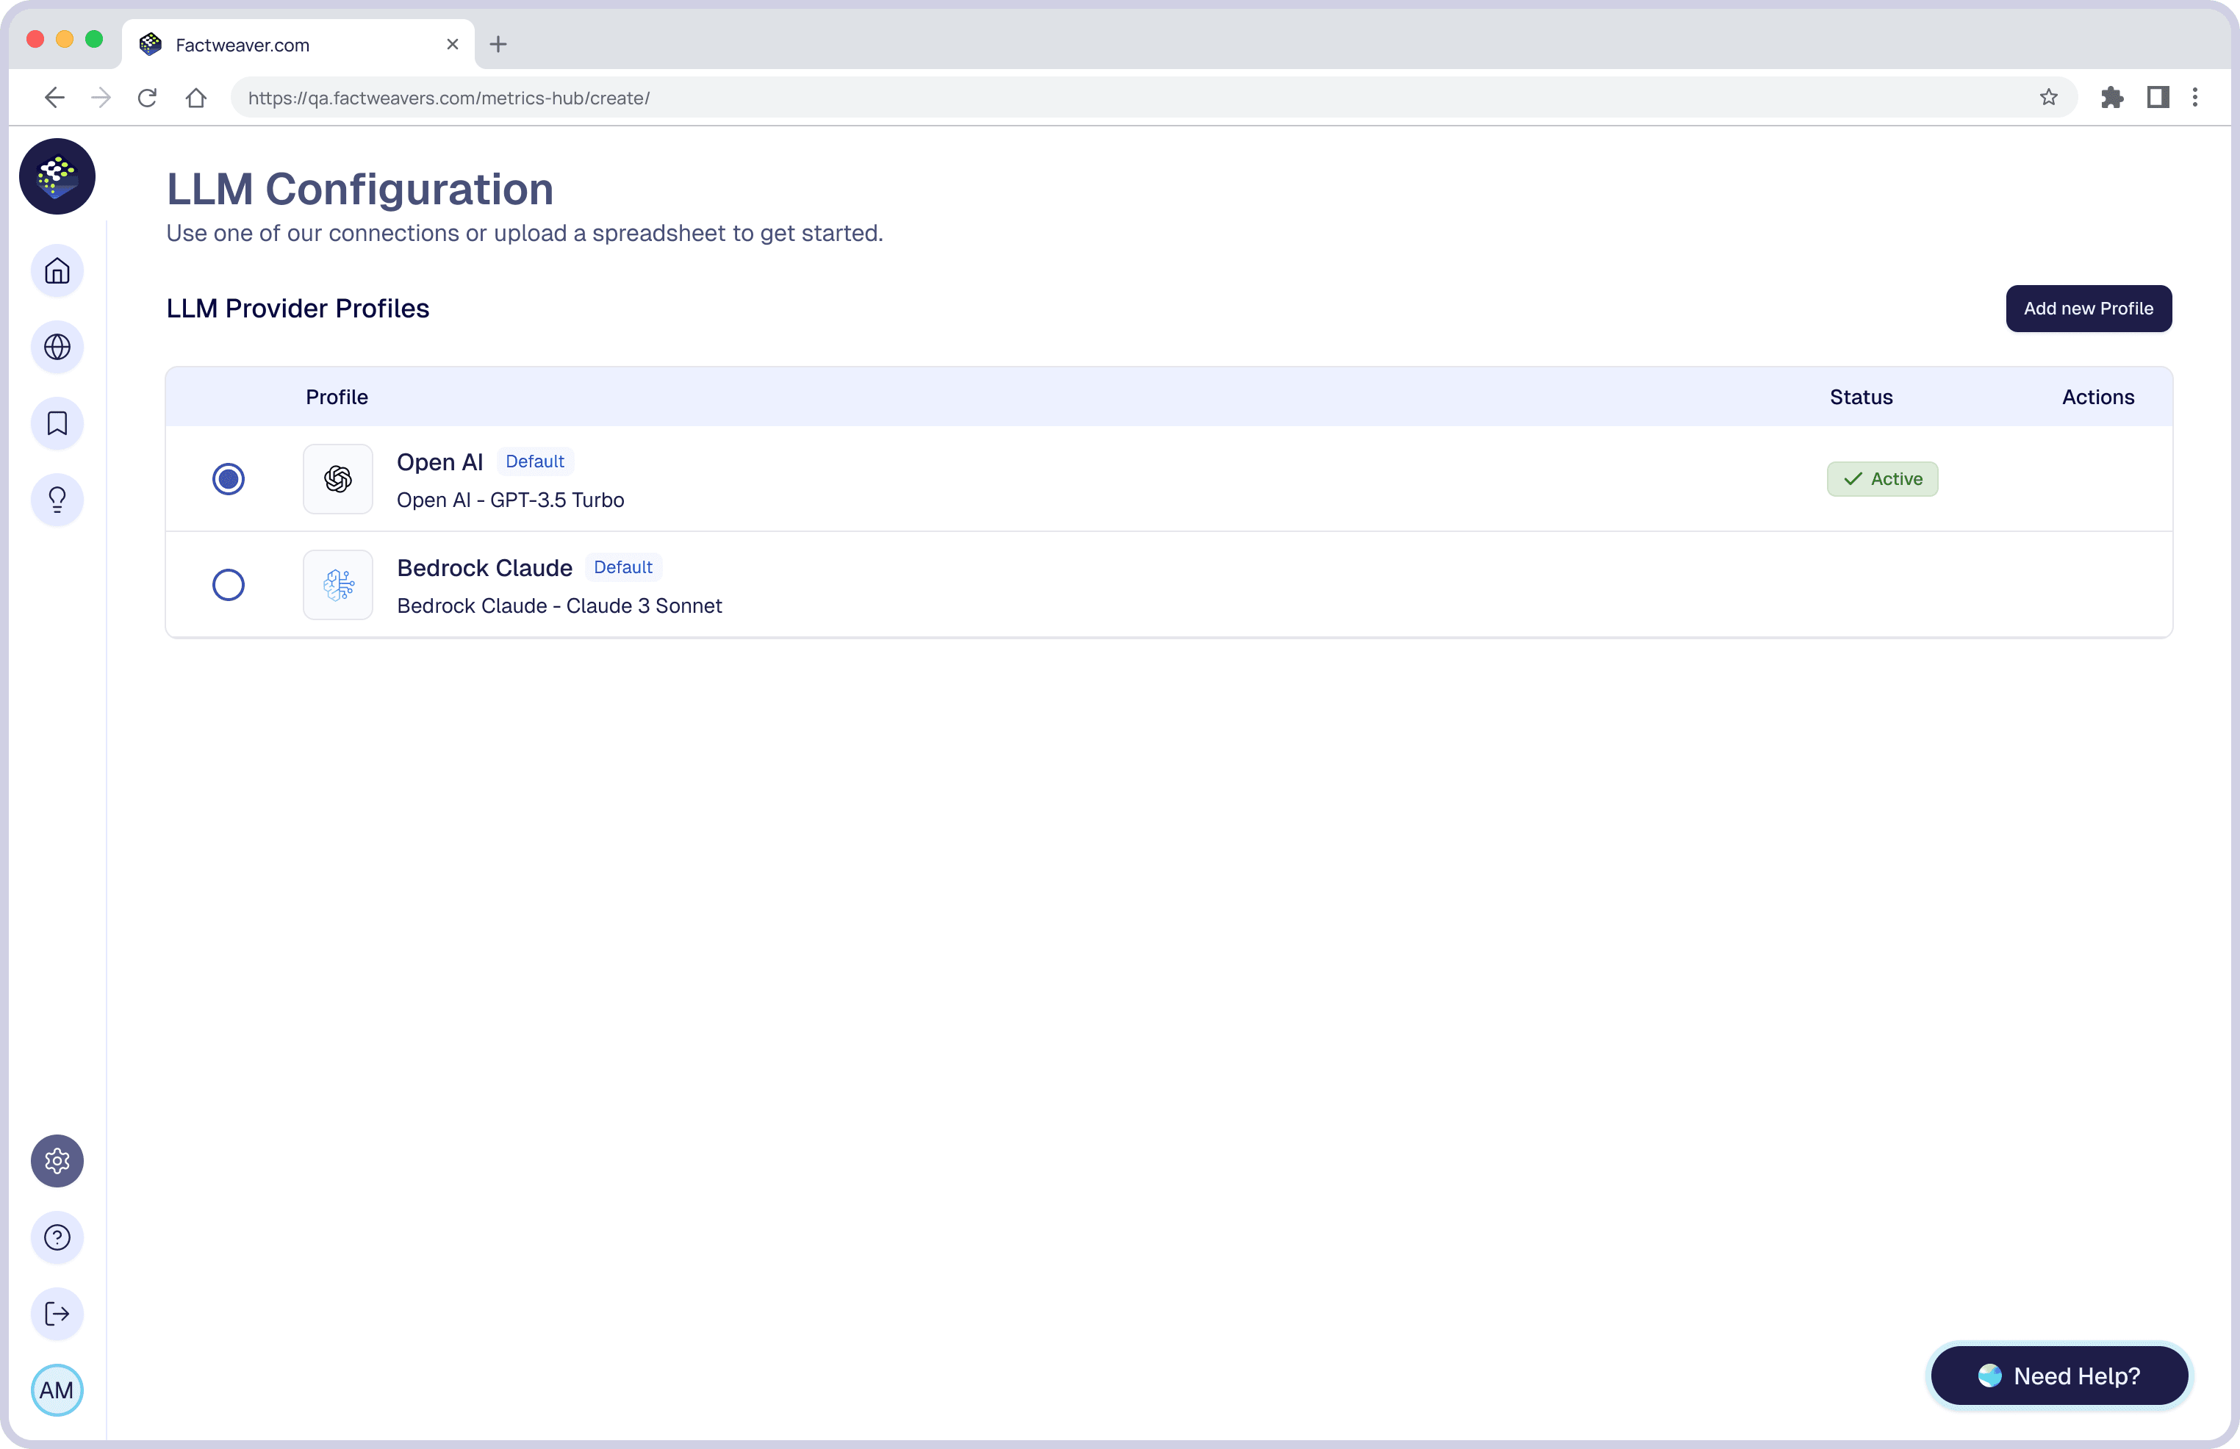Click 'Bedrock Claude - Claude 3 Sonnet' text
Image resolution: width=2240 pixels, height=1449 pixels.
pos(560,606)
